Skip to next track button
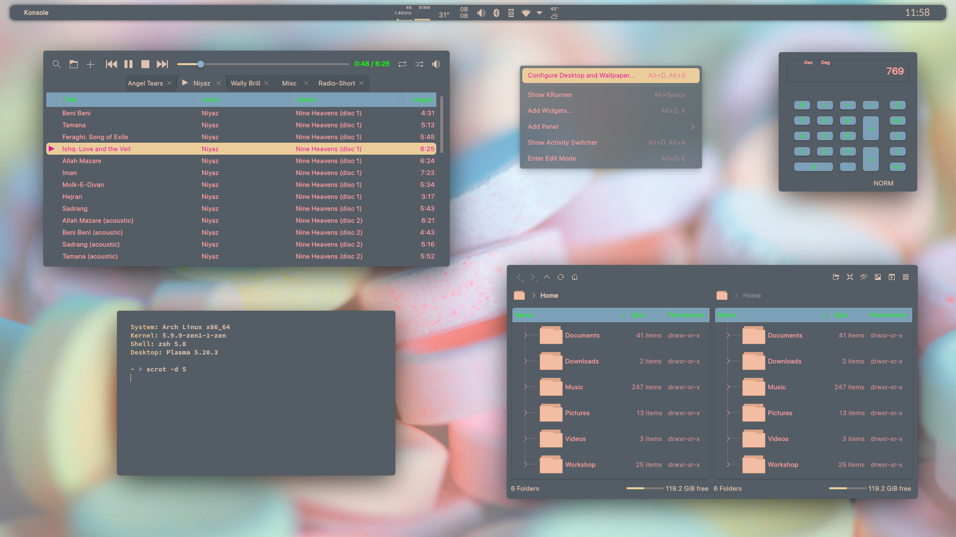Viewport: 956px width, 537px height. point(162,64)
